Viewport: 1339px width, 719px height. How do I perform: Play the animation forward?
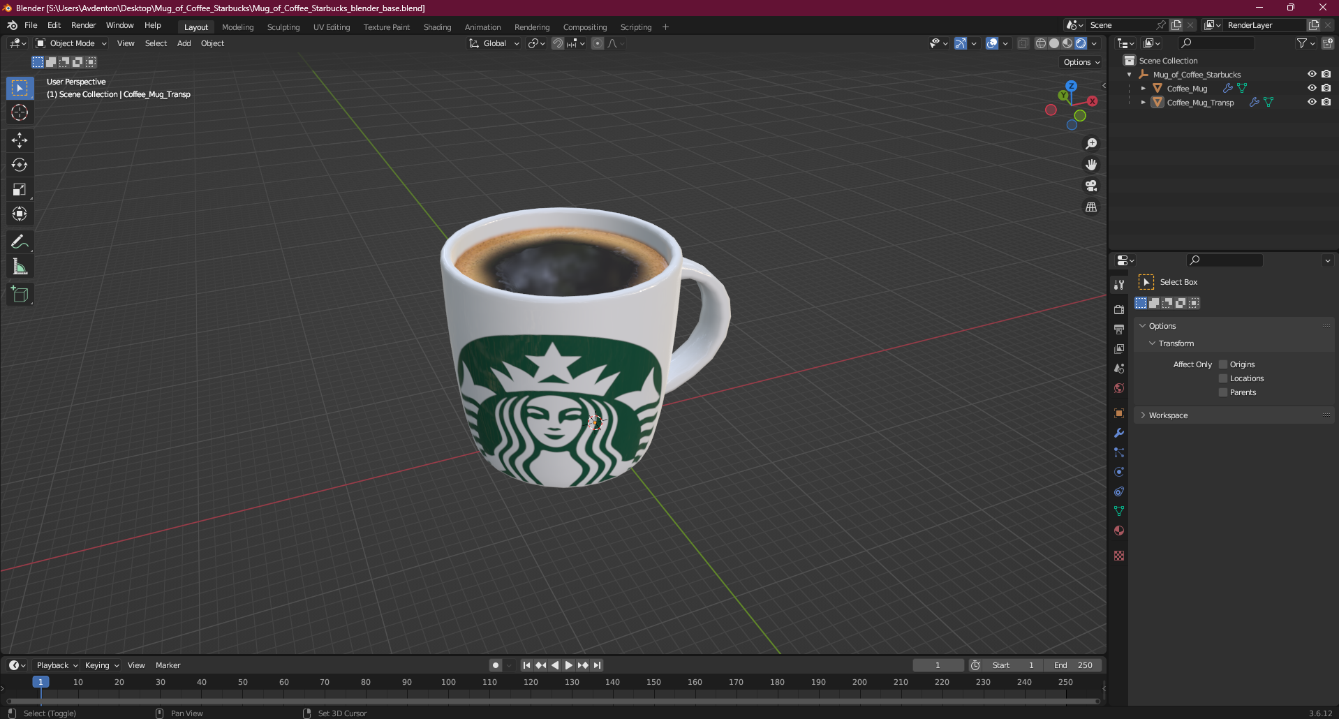coord(569,665)
